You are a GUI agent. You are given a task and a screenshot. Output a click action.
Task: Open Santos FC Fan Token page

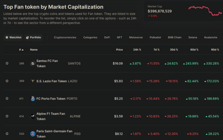point(47,63)
